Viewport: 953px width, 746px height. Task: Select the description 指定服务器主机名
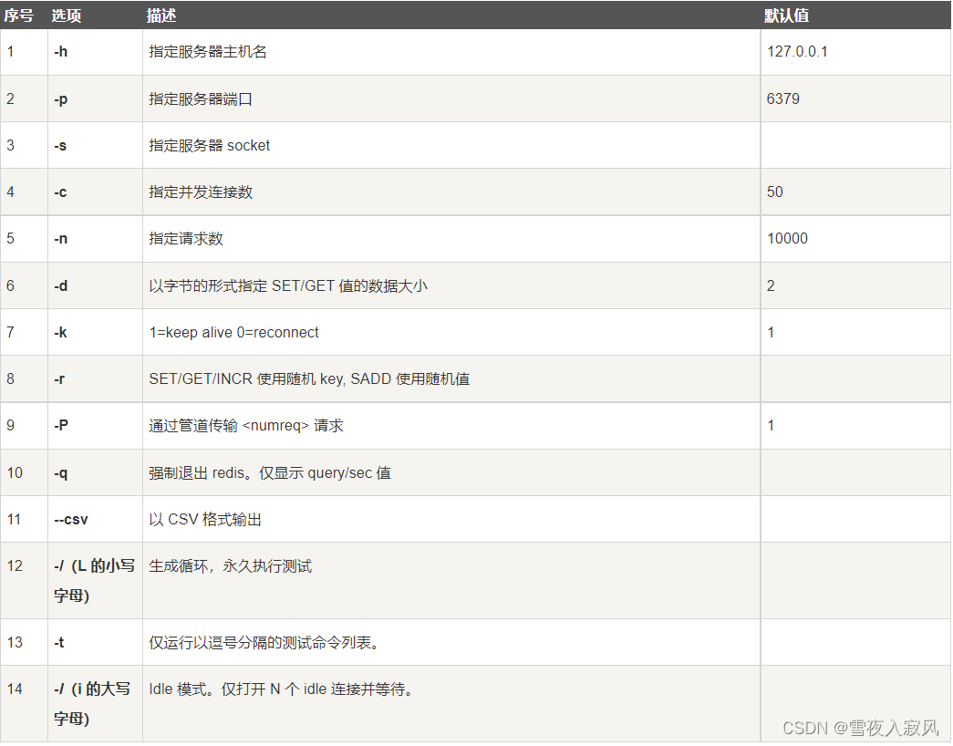coord(208,52)
